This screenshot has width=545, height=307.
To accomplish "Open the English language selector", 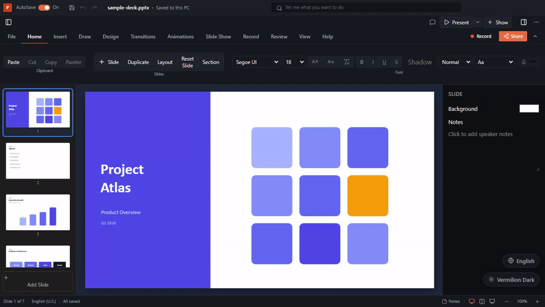I will [521, 261].
